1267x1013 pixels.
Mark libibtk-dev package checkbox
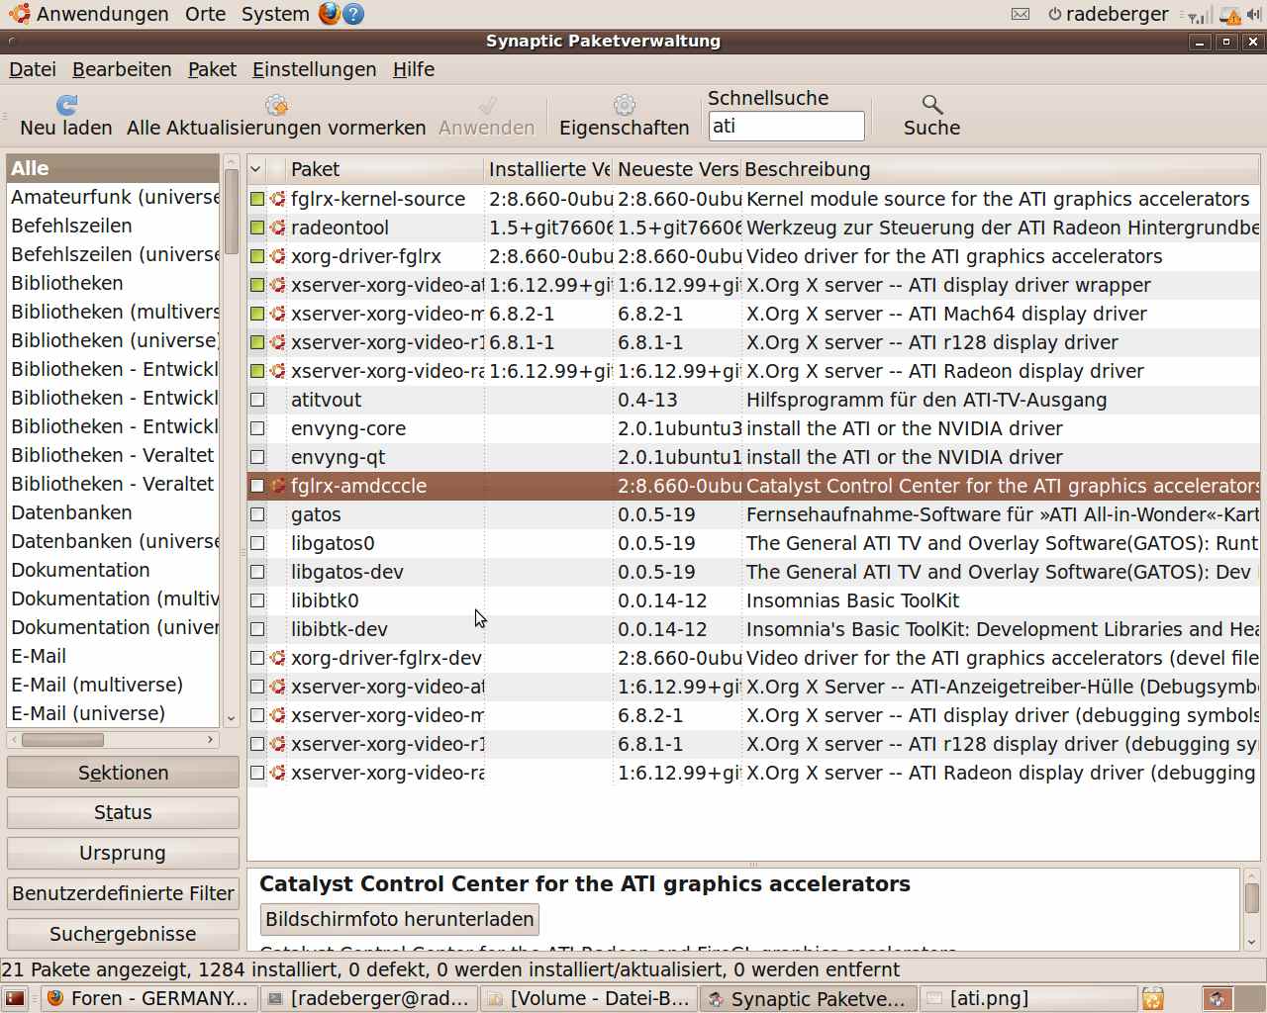257,629
